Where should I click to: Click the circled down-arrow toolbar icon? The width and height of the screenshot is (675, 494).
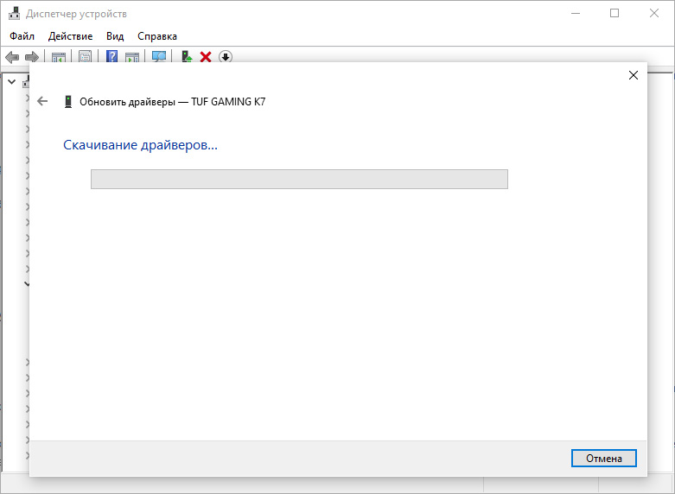click(x=226, y=57)
